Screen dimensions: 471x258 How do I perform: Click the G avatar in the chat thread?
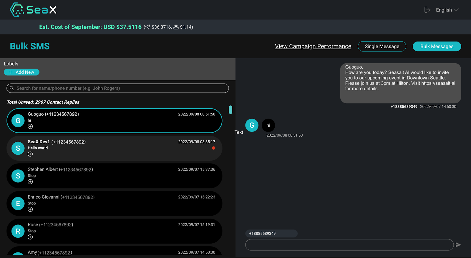click(252, 125)
